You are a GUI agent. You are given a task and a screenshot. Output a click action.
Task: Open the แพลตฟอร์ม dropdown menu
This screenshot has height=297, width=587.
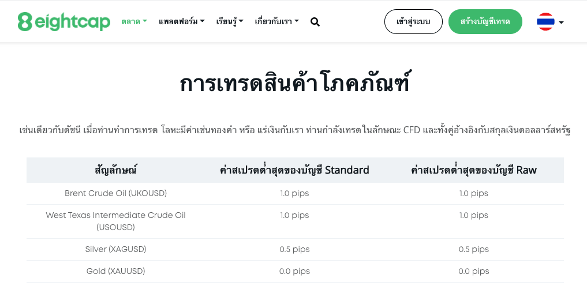click(x=182, y=22)
